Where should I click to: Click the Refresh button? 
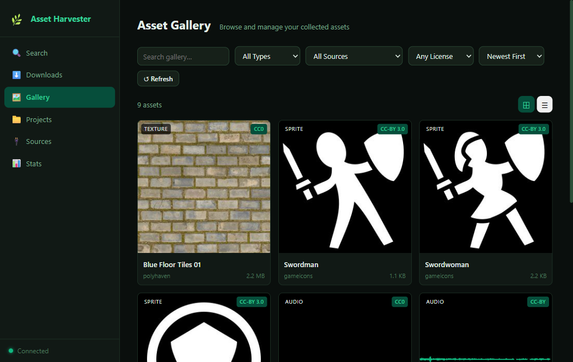coord(159,79)
